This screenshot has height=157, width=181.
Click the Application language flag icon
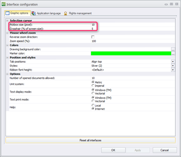tap(34, 13)
